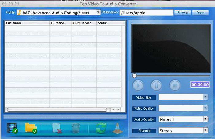Click the scroll right arrow of file list

(x=118, y=109)
